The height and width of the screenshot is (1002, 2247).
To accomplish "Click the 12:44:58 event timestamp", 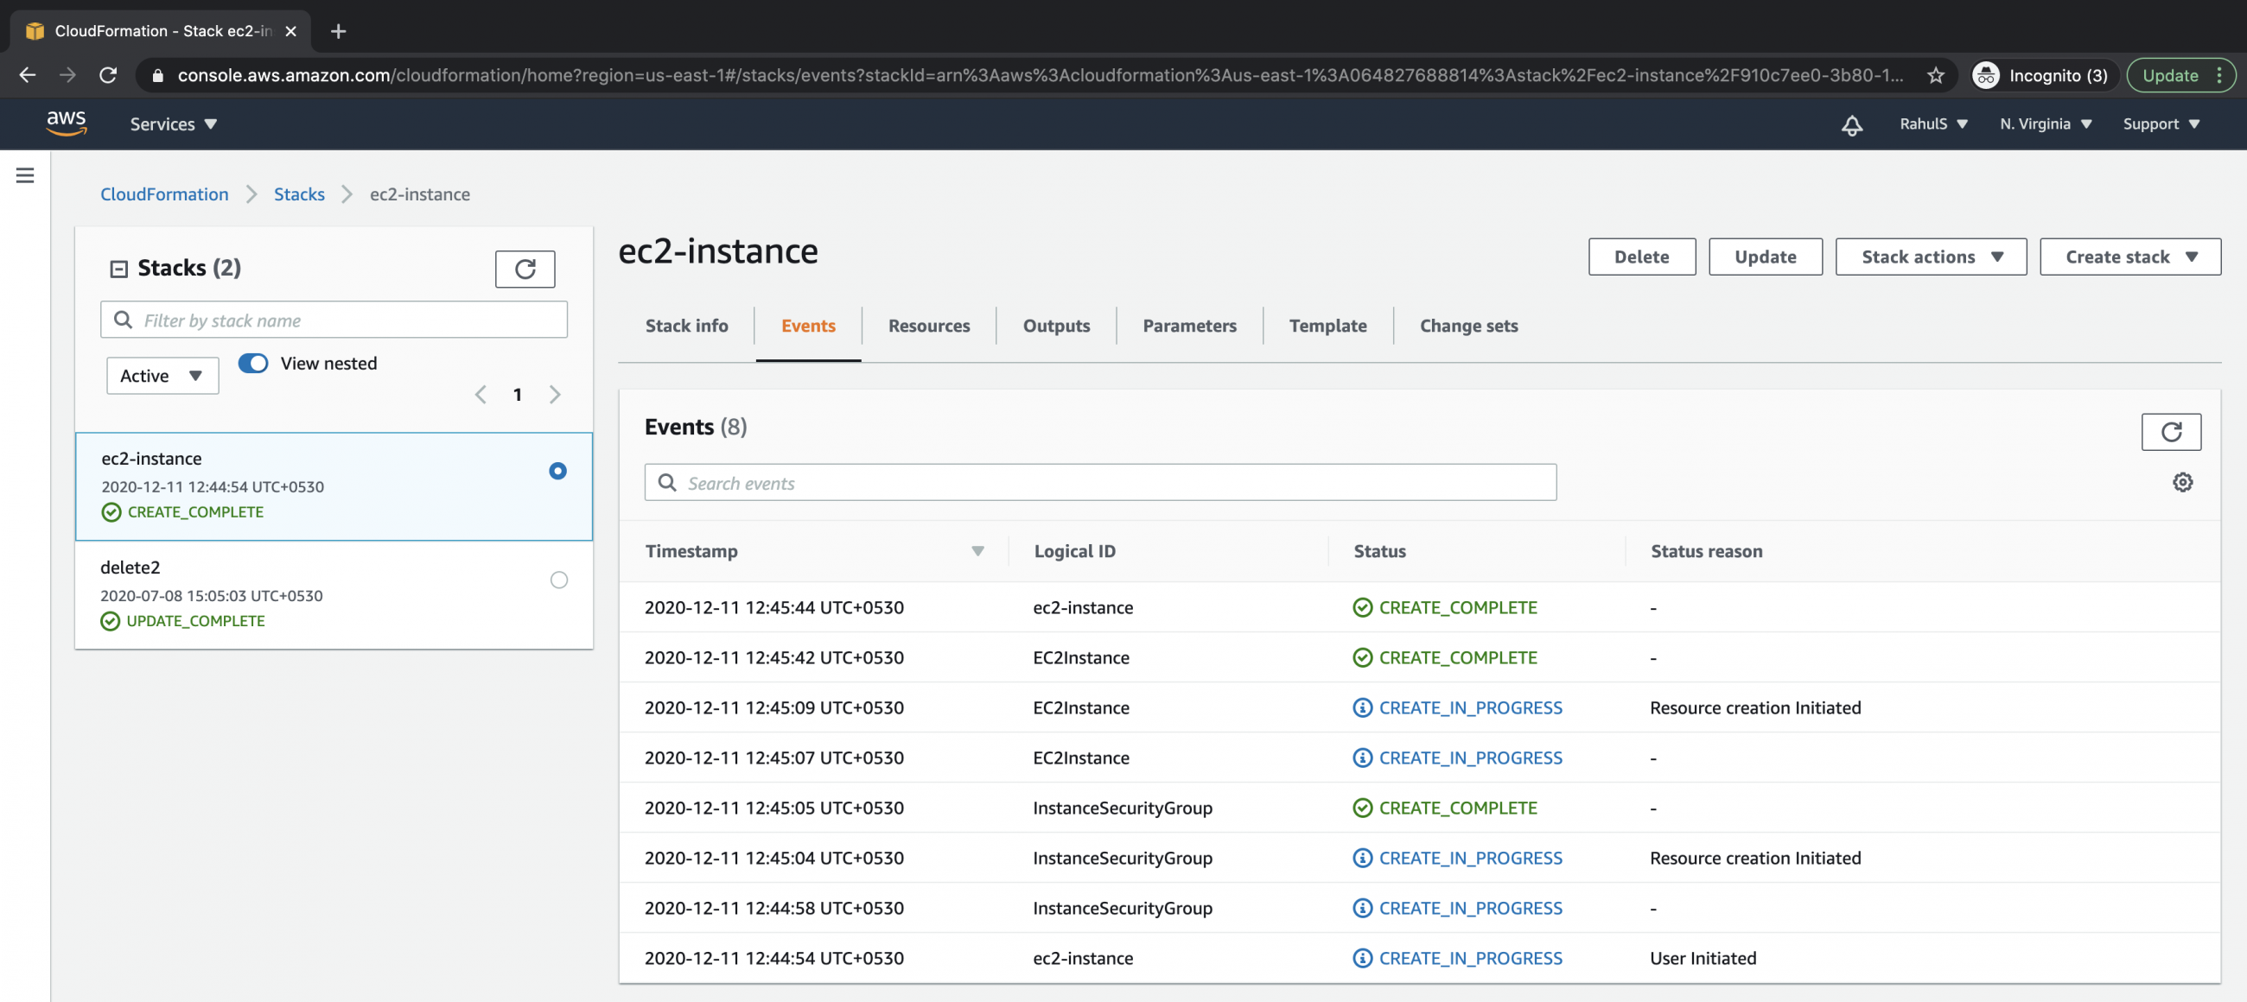I will tap(773, 908).
